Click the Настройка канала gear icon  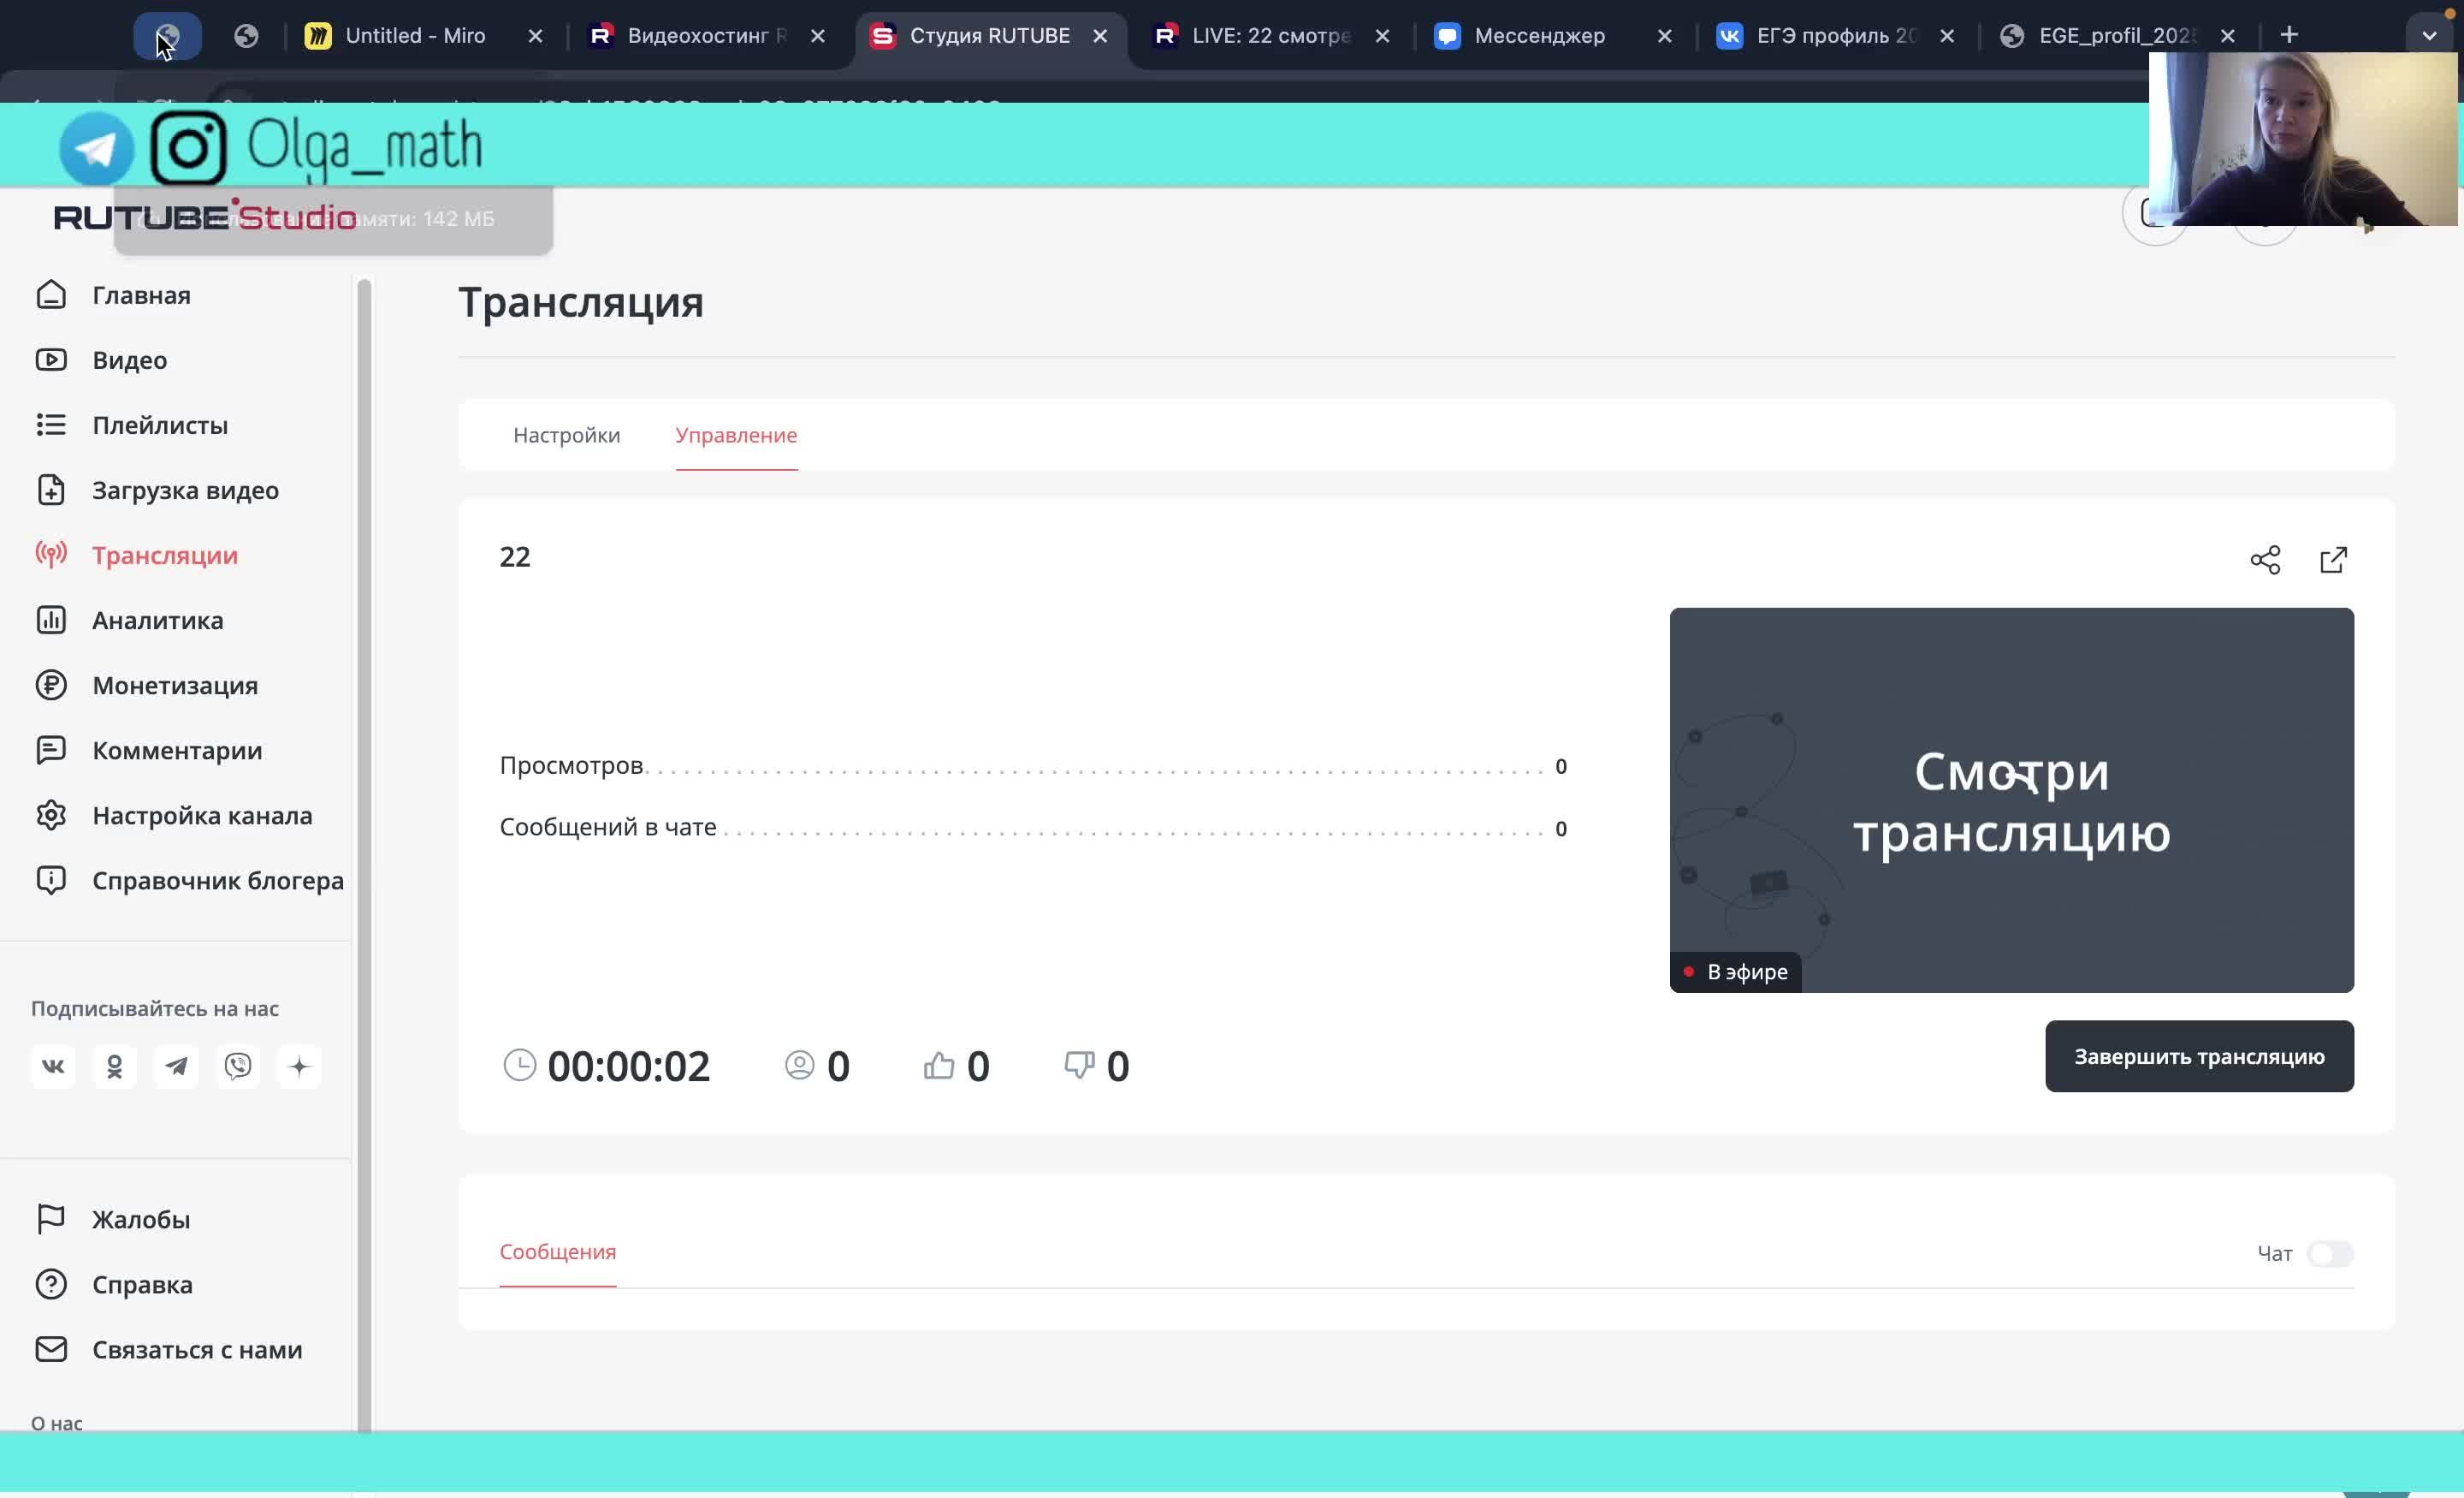coord(51,815)
